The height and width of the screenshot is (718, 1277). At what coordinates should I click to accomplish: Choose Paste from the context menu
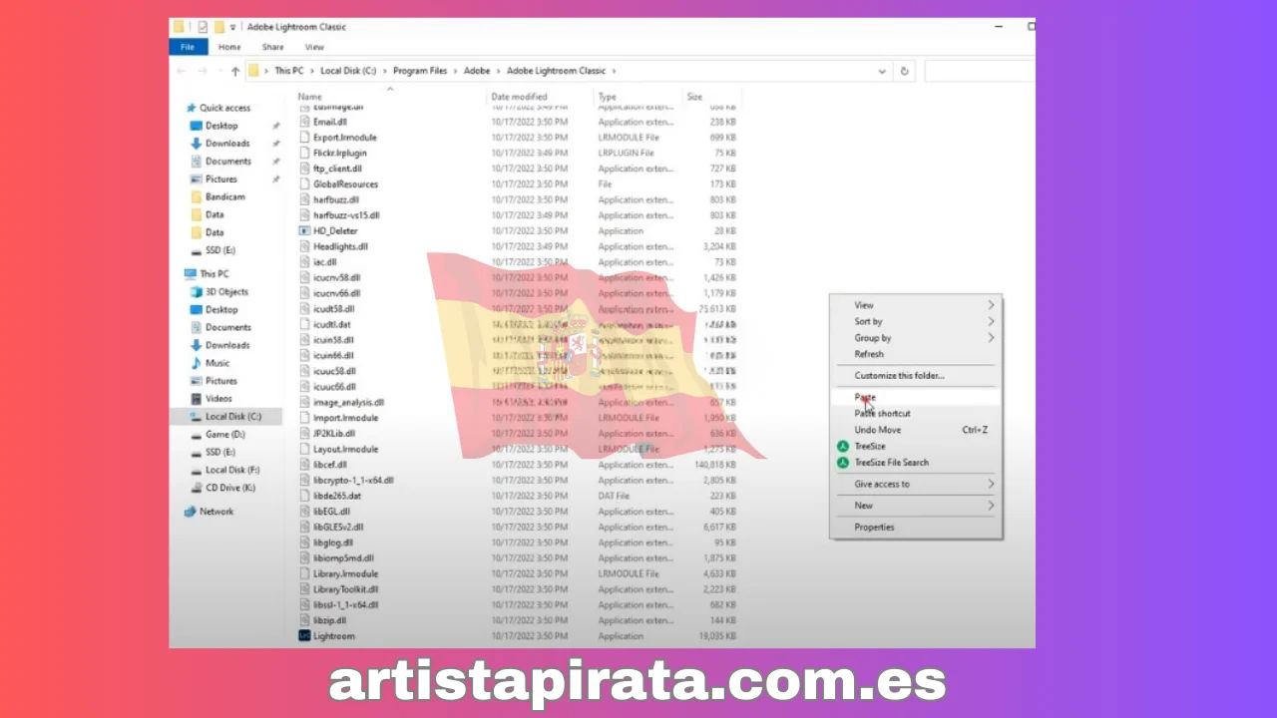click(x=916, y=397)
